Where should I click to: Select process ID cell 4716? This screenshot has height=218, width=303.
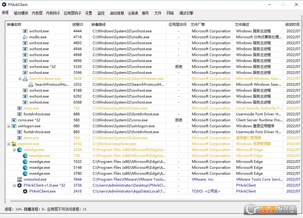click(80, 37)
